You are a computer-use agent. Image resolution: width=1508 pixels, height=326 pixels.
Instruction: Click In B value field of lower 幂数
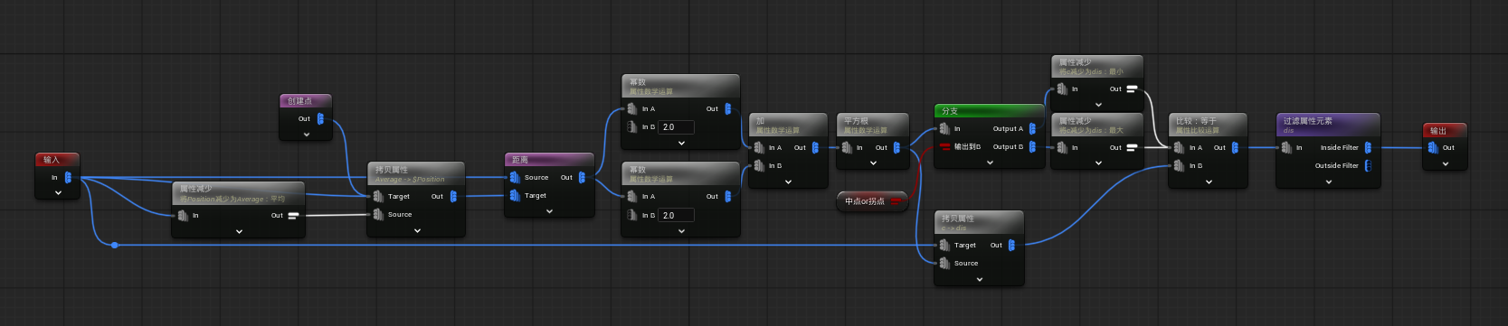(x=676, y=215)
